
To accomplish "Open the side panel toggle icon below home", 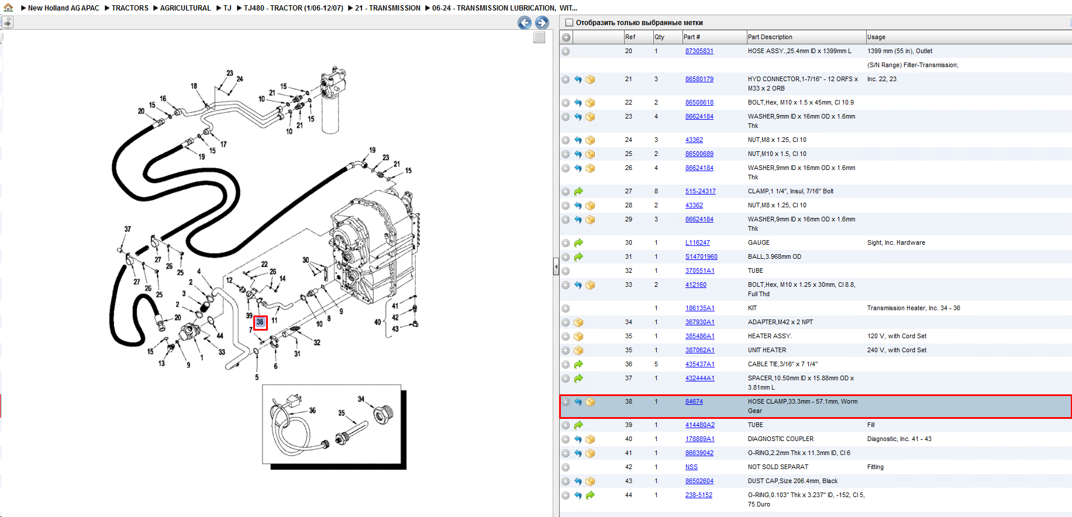I will 8,22.
